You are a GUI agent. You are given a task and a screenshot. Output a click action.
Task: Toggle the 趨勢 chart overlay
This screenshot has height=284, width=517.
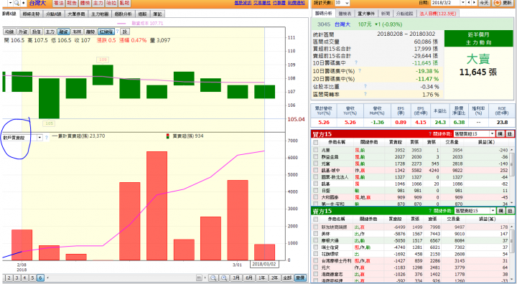click(90, 32)
